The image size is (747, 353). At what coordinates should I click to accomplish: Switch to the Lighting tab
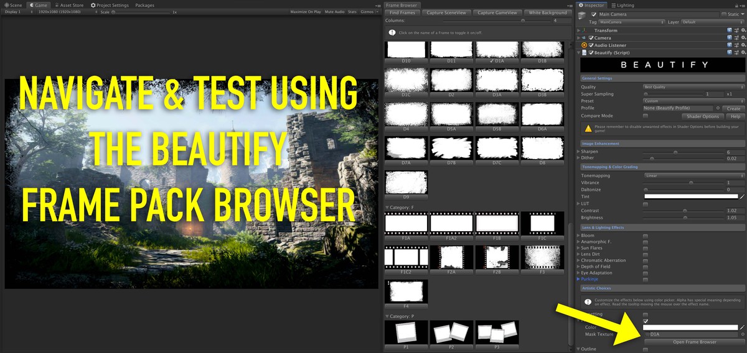pos(622,5)
